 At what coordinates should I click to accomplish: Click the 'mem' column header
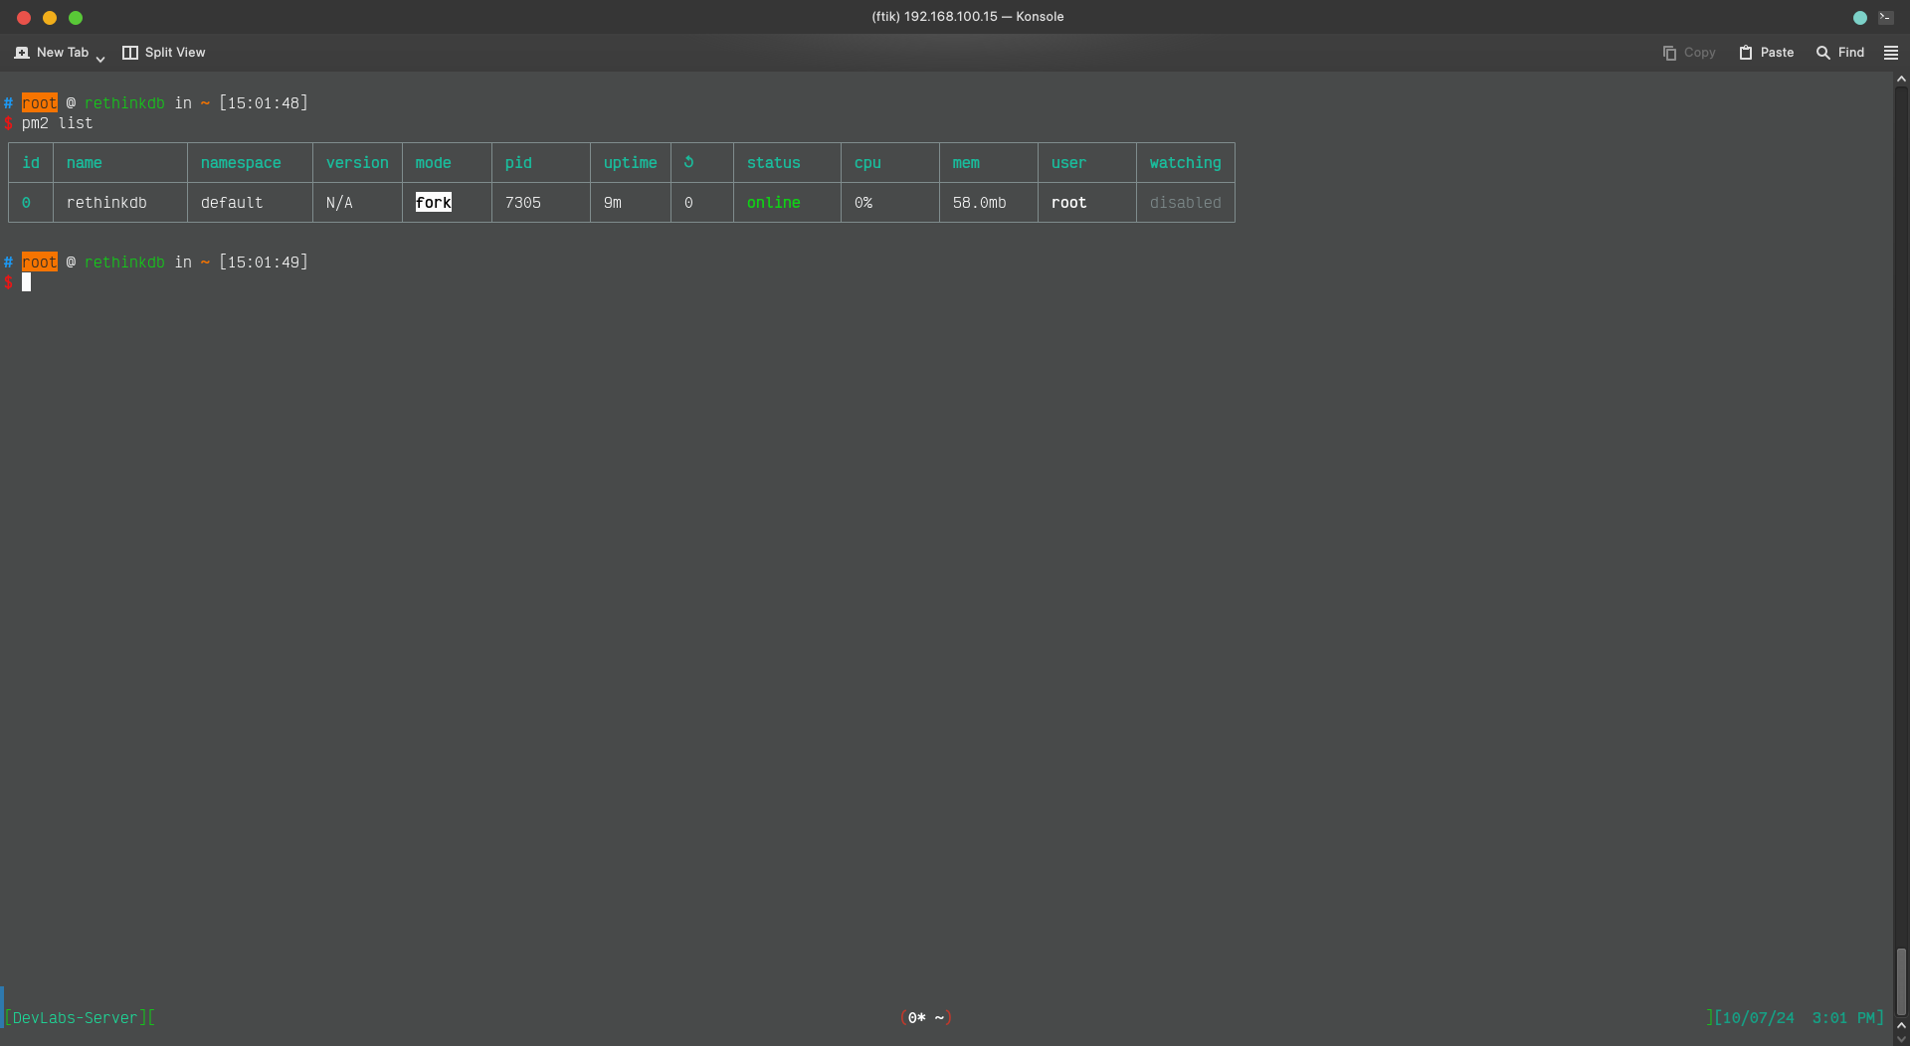point(966,163)
